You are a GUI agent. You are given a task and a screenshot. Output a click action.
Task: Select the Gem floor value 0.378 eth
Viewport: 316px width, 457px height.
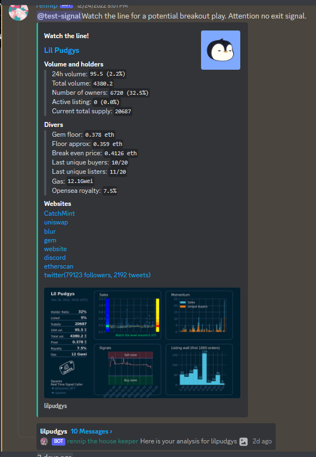click(x=100, y=135)
